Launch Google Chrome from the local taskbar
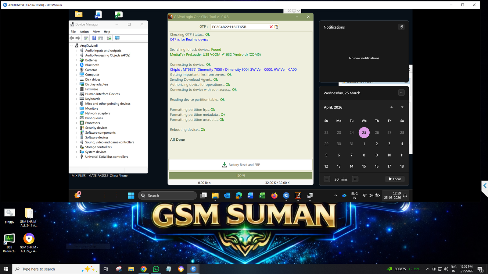This screenshot has height=274, width=488. 144,269
